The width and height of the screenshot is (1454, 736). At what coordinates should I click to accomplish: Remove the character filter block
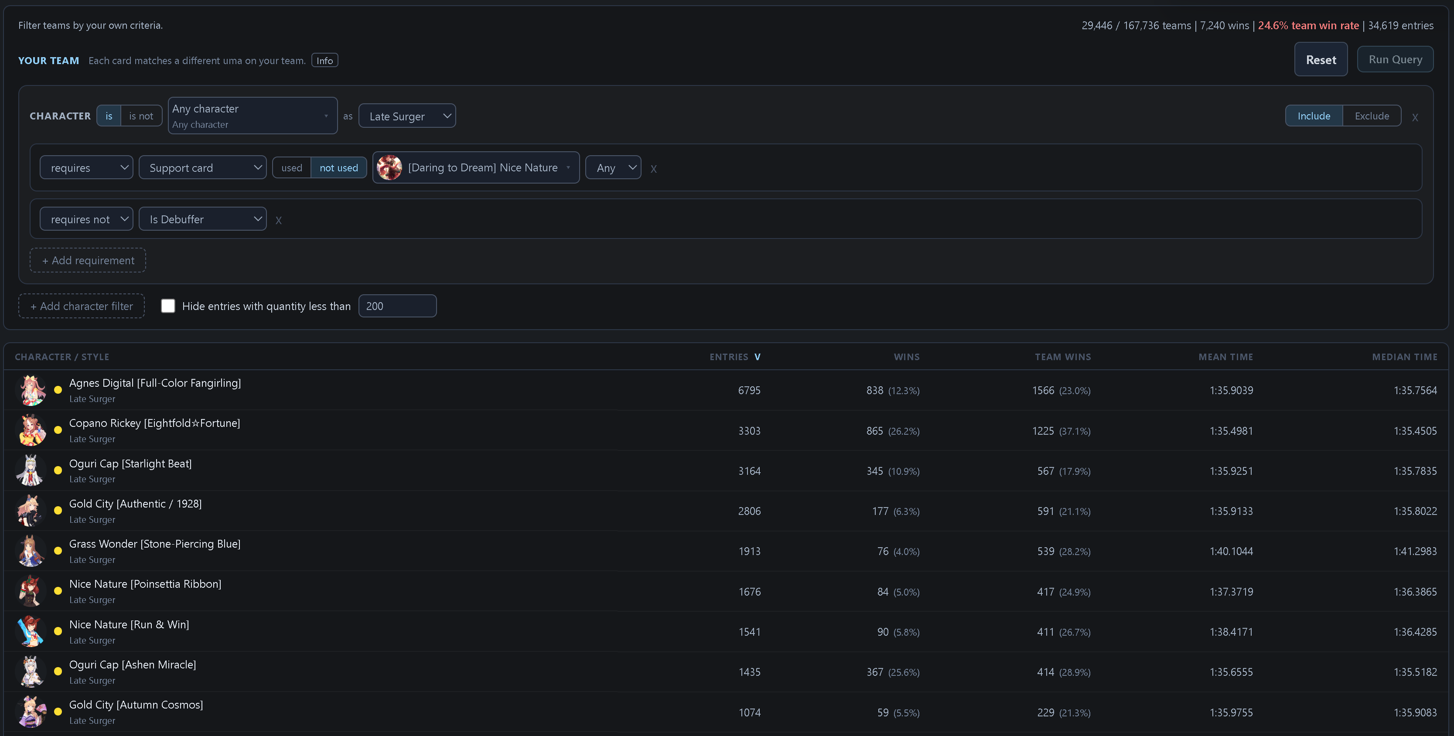click(x=1415, y=117)
